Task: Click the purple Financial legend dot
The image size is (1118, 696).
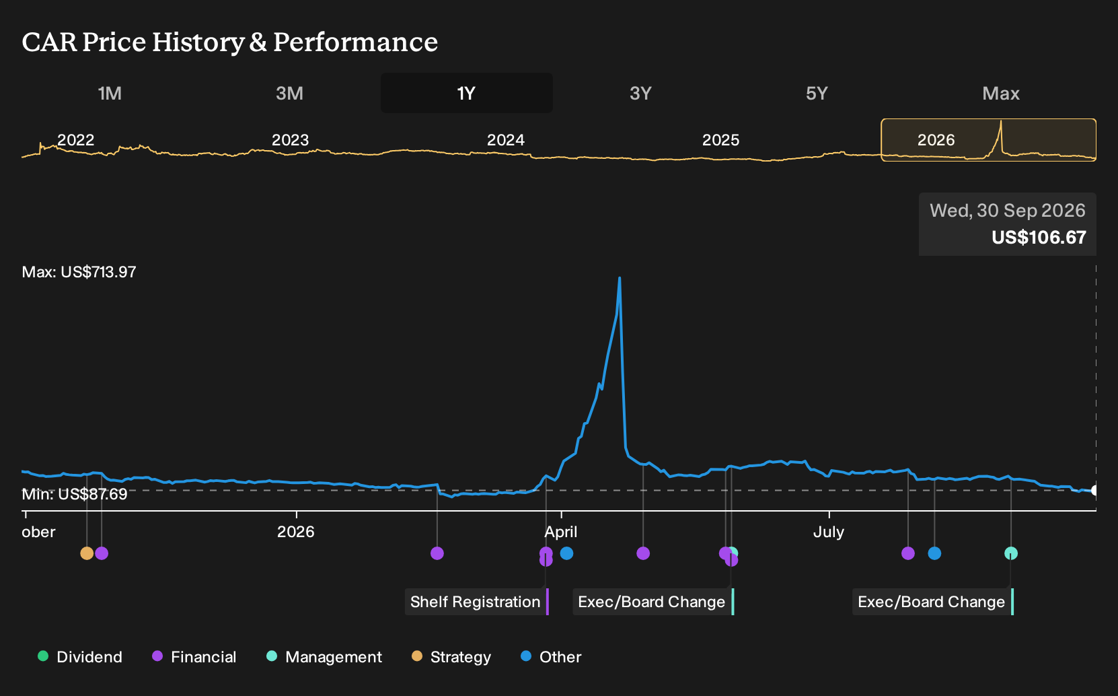Action: coord(157,656)
